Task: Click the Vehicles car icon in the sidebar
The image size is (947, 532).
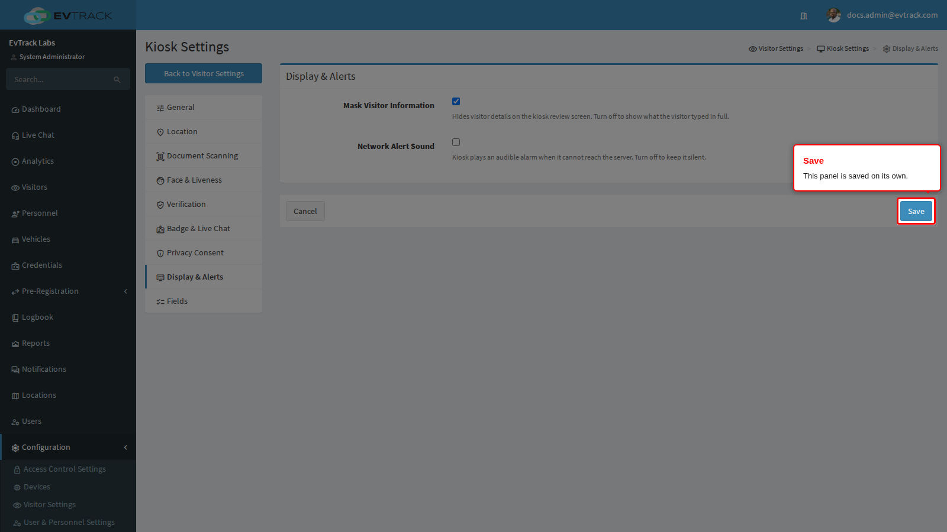Action: point(15,240)
